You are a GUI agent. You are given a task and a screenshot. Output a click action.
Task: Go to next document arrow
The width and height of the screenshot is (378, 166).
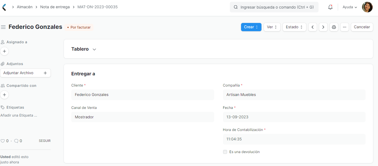(323, 27)
